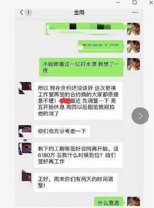Open the three-dots chat options menu

(135, 13)
